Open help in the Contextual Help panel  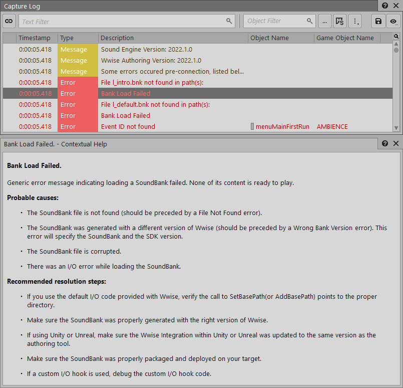point(384,143)
